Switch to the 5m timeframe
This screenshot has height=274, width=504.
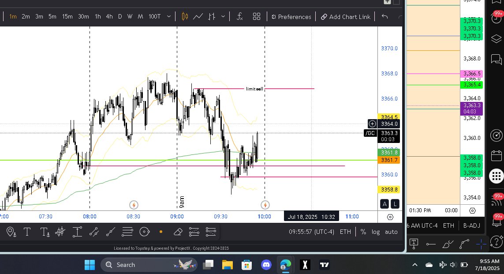coord(52,16)
